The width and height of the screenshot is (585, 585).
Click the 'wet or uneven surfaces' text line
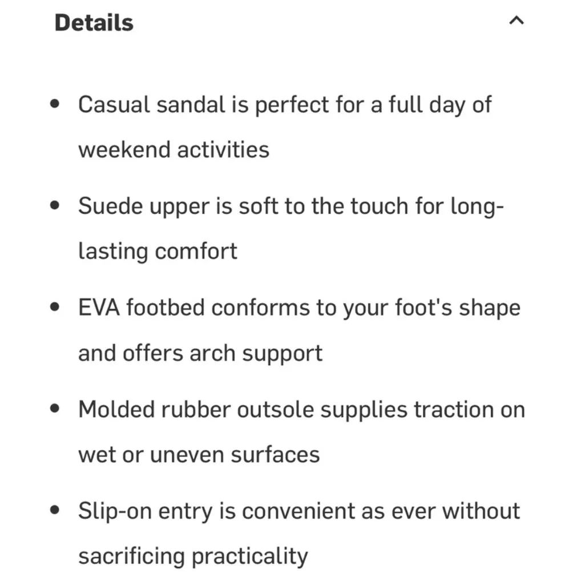click(x=199, y=454)
